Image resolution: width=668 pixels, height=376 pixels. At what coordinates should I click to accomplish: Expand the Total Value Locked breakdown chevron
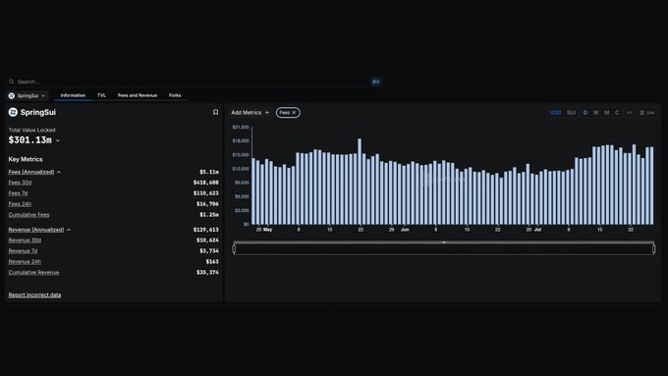[x=58, y=140]
